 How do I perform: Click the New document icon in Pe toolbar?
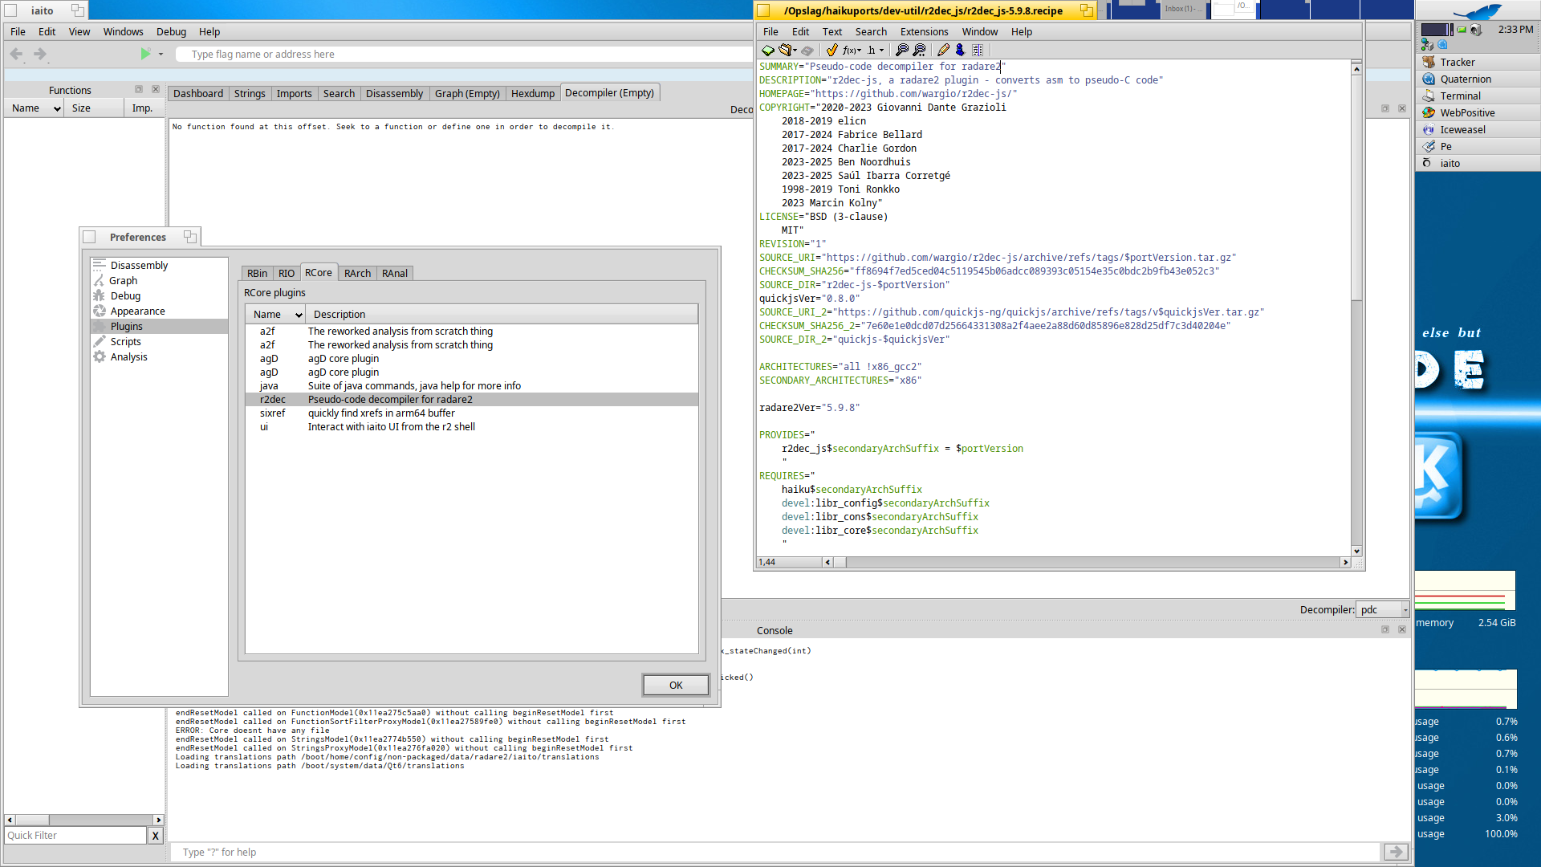coord(768,50)
